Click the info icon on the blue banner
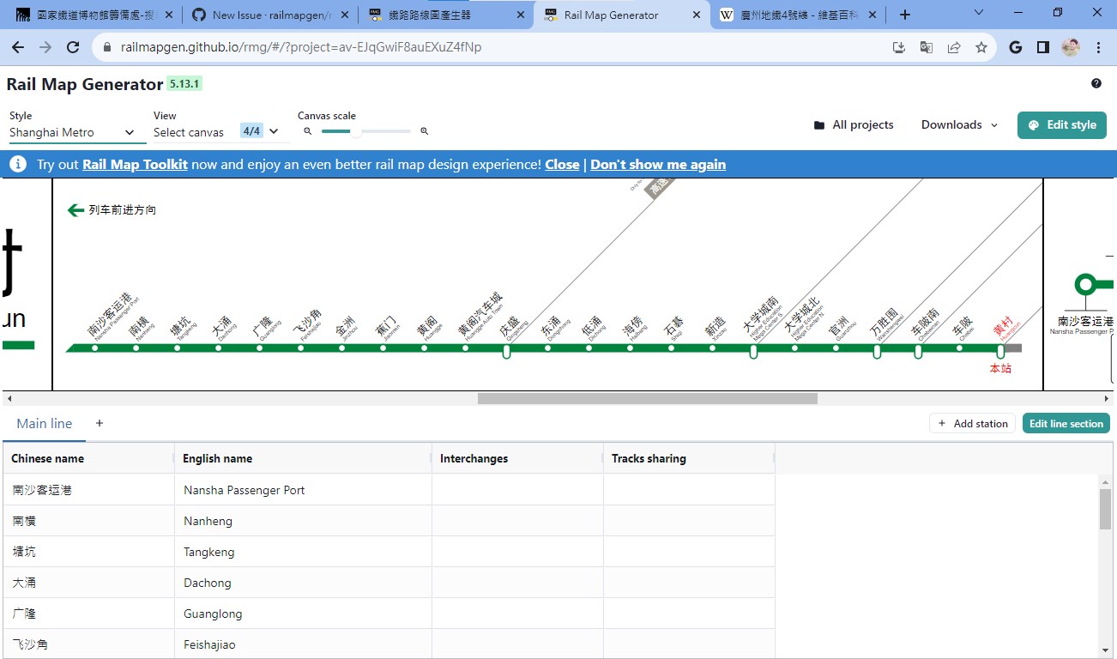Image resolution: width=1117 pixels, height=659 pixels. click(17, 163)
